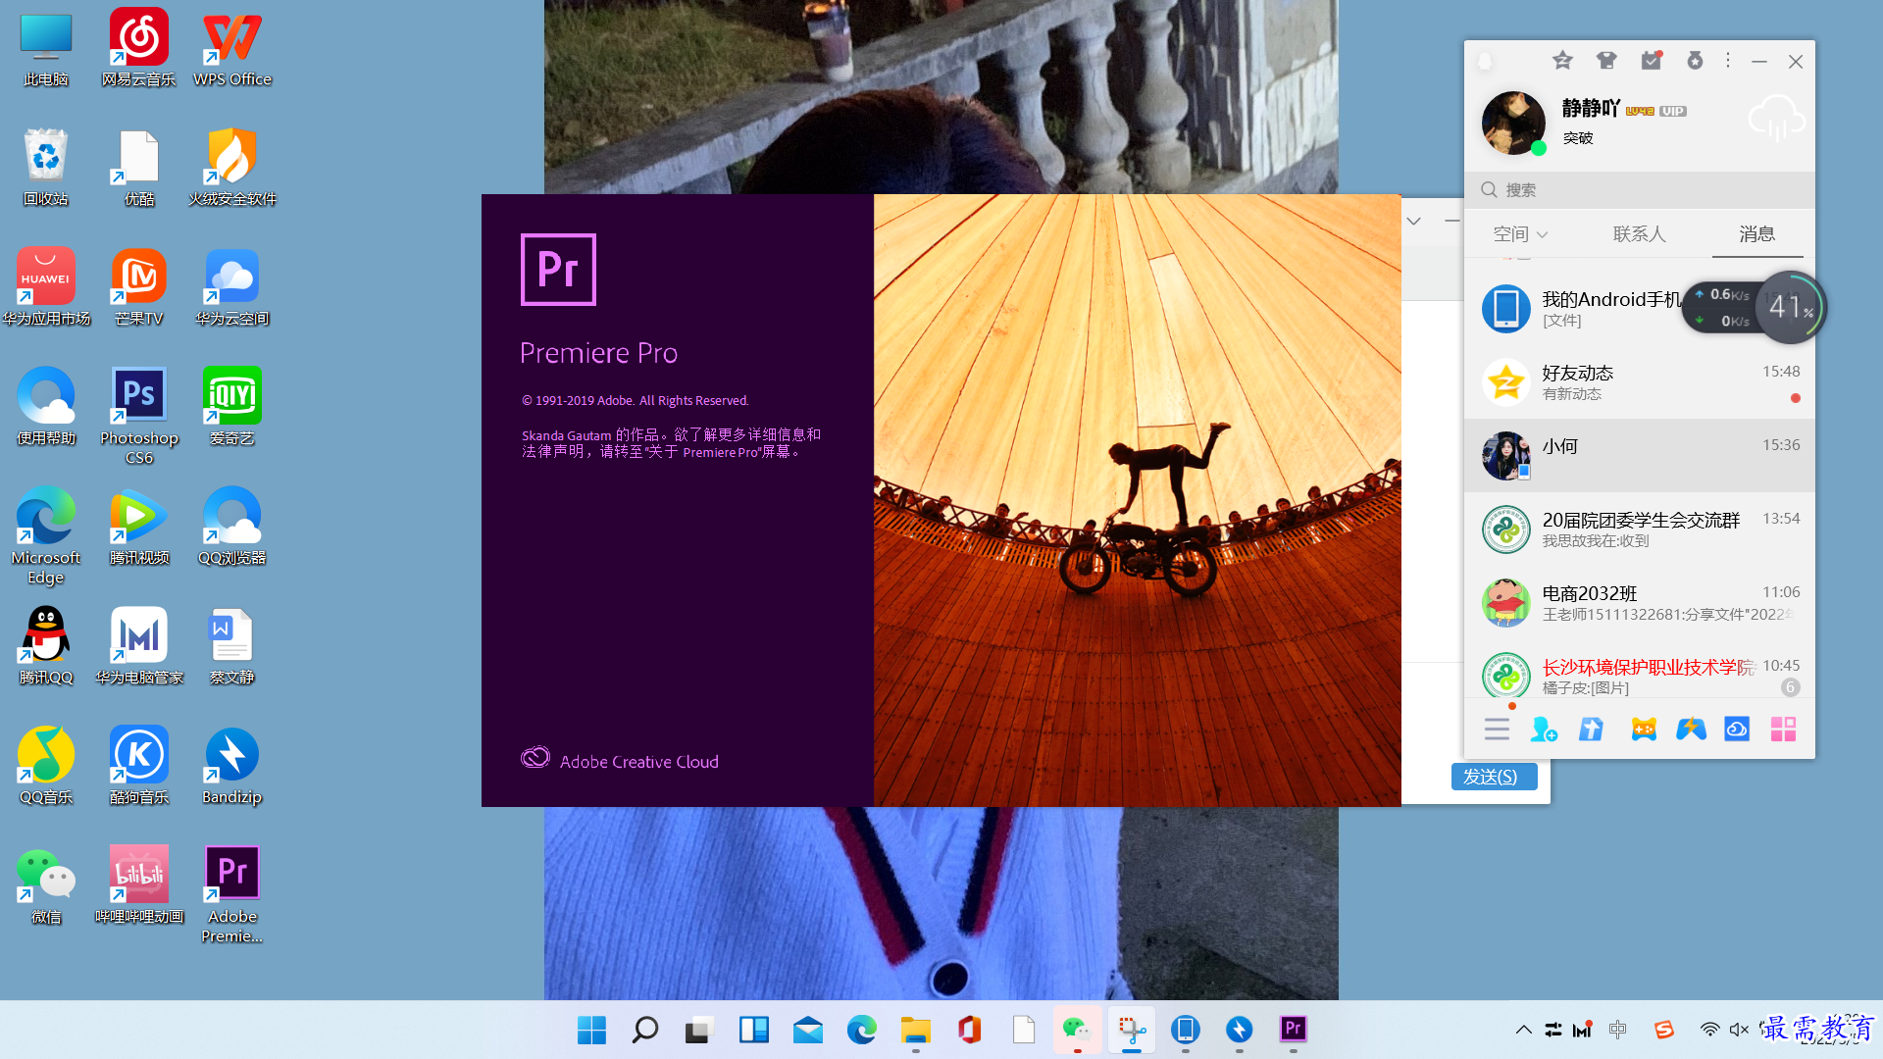Select 蔡文静 Word document icon
This screenshot has width=1883, height=1059.
(232, 644)
